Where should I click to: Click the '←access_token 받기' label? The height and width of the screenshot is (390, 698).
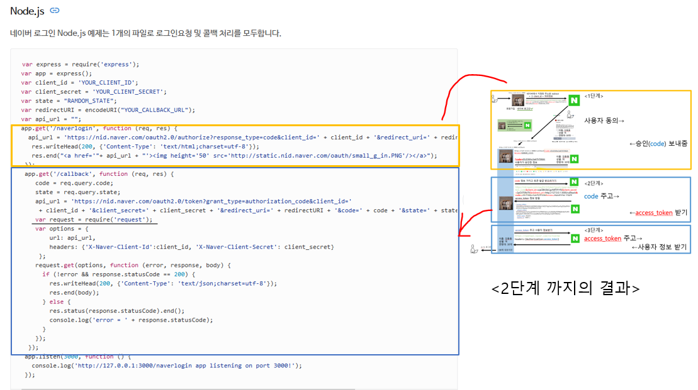(658, 213)
